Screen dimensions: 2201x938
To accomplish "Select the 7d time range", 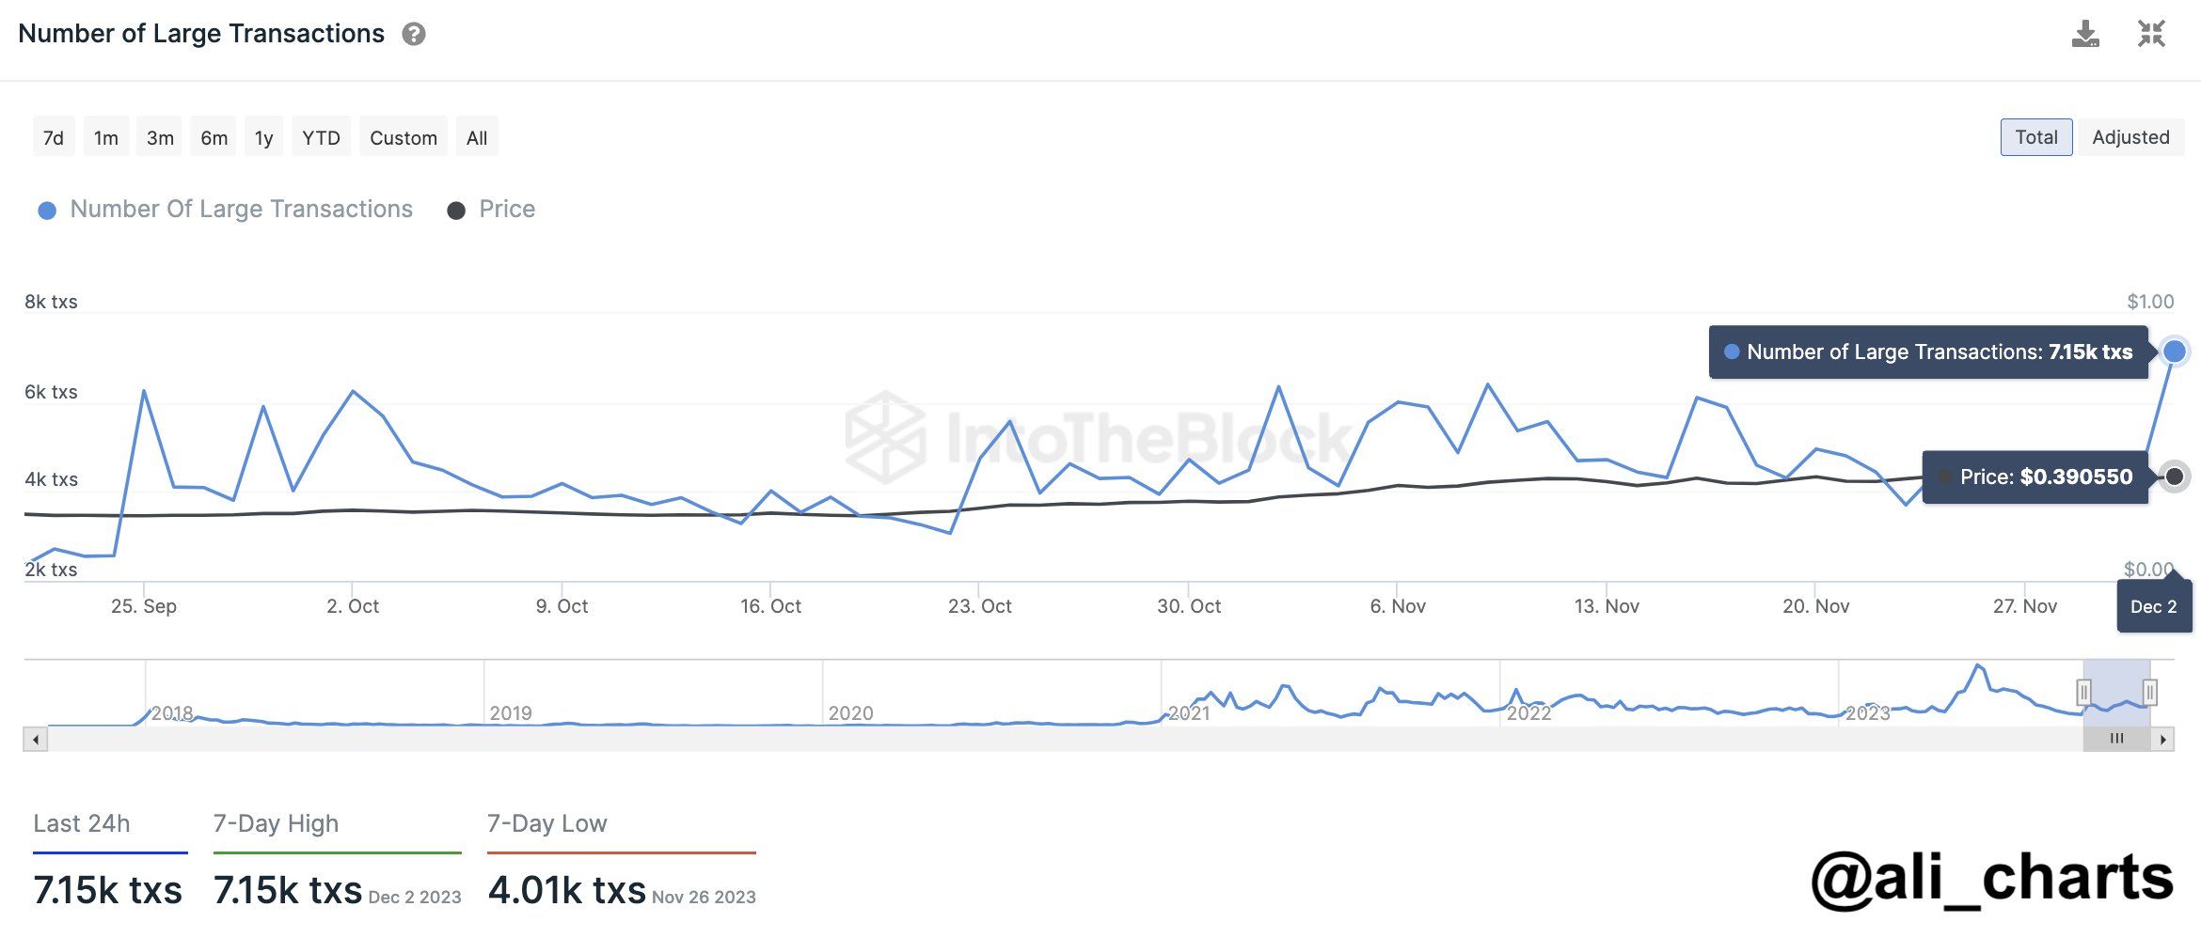I will coord(54,137).
